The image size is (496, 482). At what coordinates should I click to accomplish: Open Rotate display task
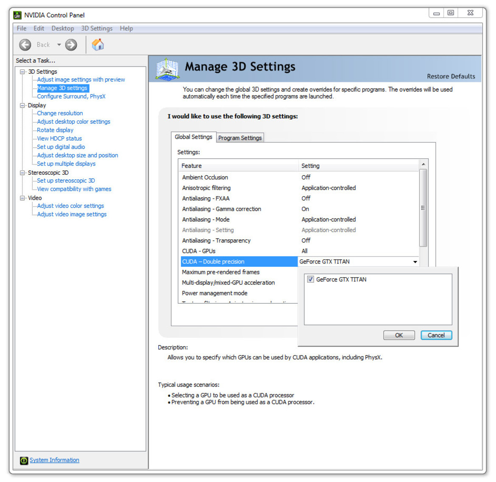tap(55, 130)
